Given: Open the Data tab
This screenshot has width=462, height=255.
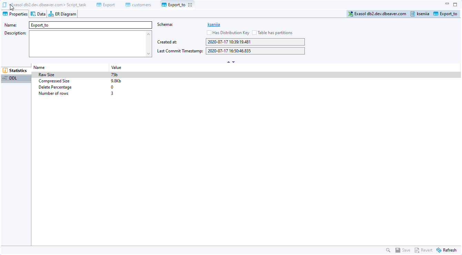Looking at the screenshot, I should (x=38, y=14).
